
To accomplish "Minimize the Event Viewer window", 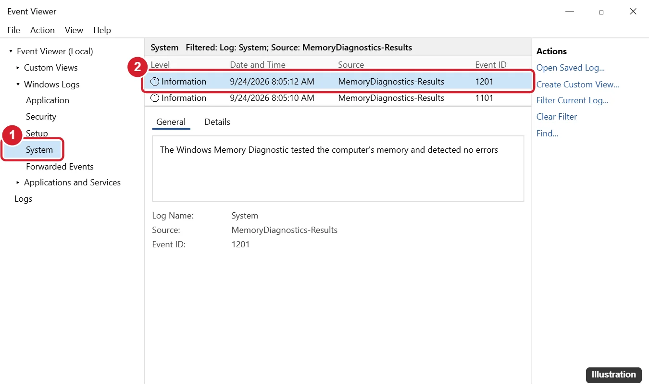I will click(x=569, y=12).
